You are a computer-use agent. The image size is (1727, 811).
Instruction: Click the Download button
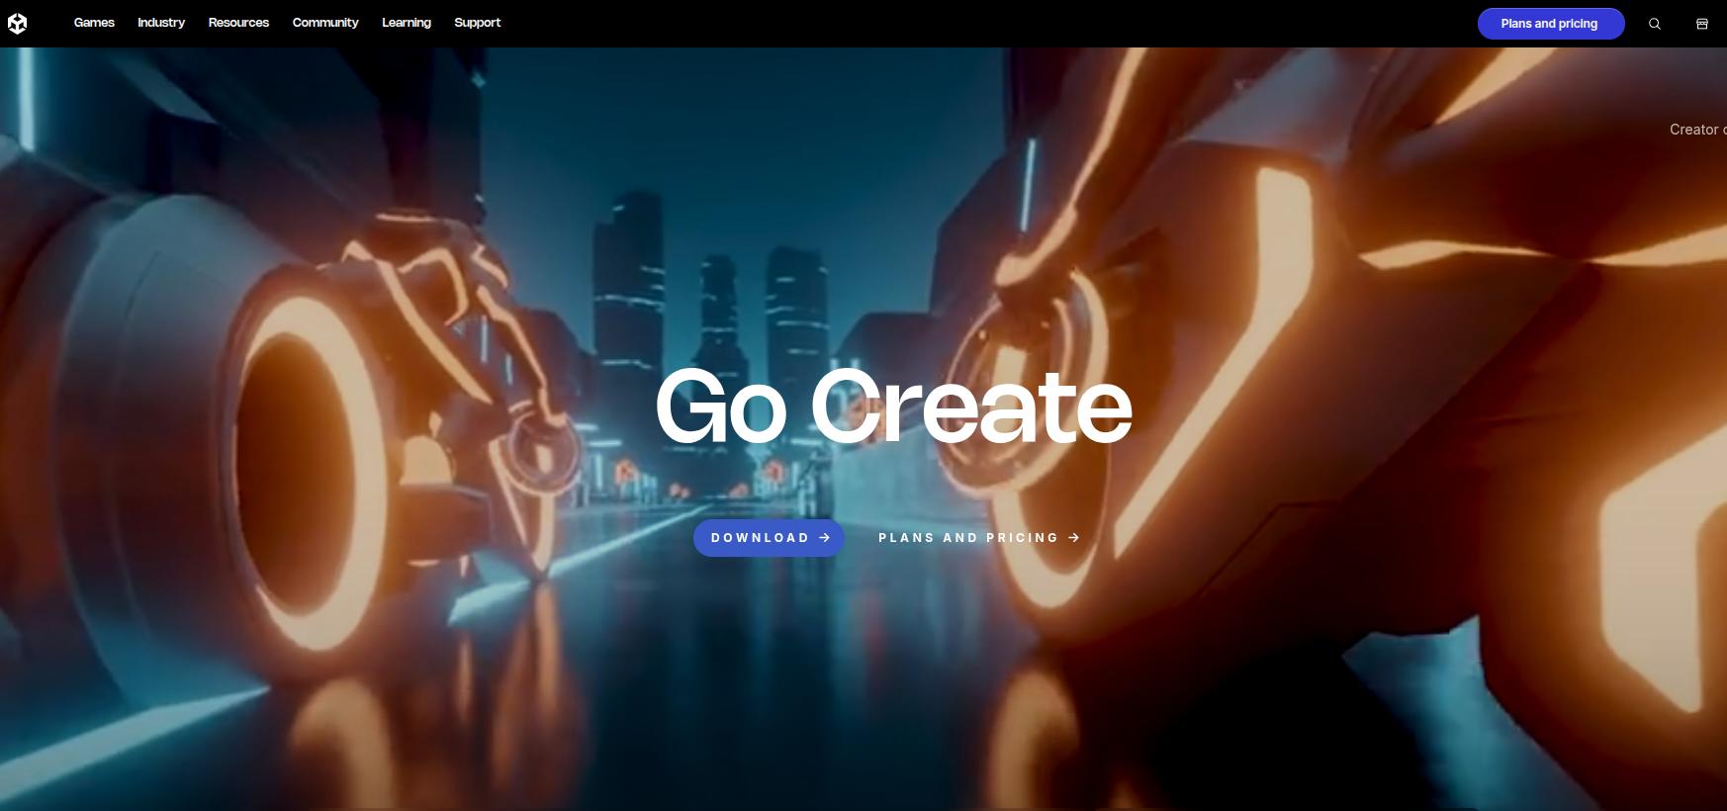click(769, 538)
